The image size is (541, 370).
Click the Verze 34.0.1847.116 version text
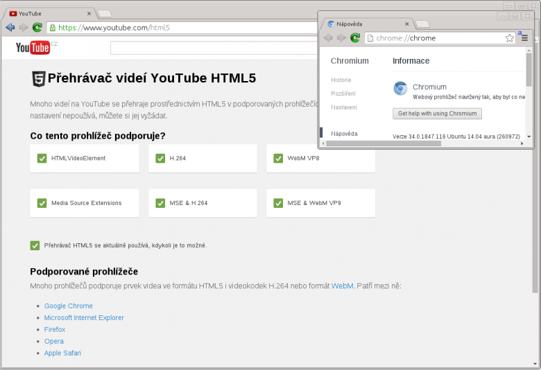pos(456,136)
